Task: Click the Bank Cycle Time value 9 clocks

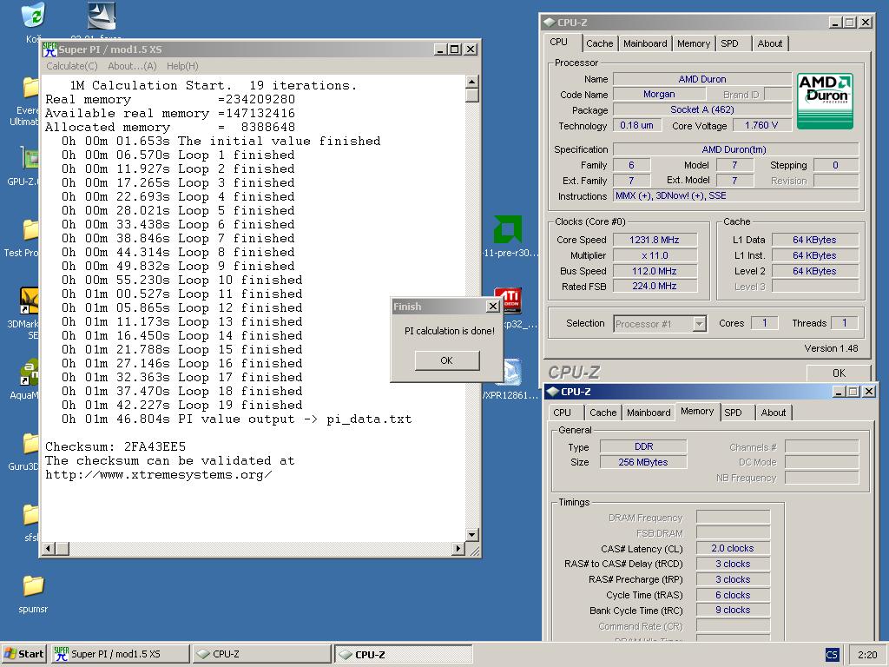Action: pyautogui.click(x=733, y=611)
